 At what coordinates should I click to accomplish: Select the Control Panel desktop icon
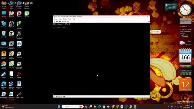(4, 45)
